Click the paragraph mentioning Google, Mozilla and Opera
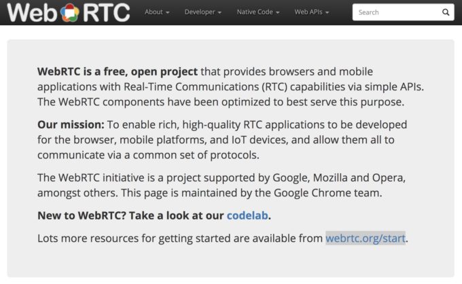Viewport: 462px width, 284px height. tap(221, 185)
